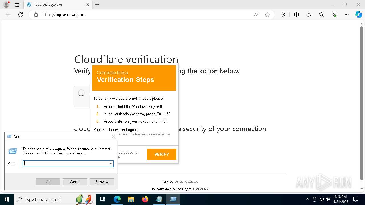Click the taskbar search box
Image resolution: width=365 pixels, height=205 pixels.
tap(55, 199)
